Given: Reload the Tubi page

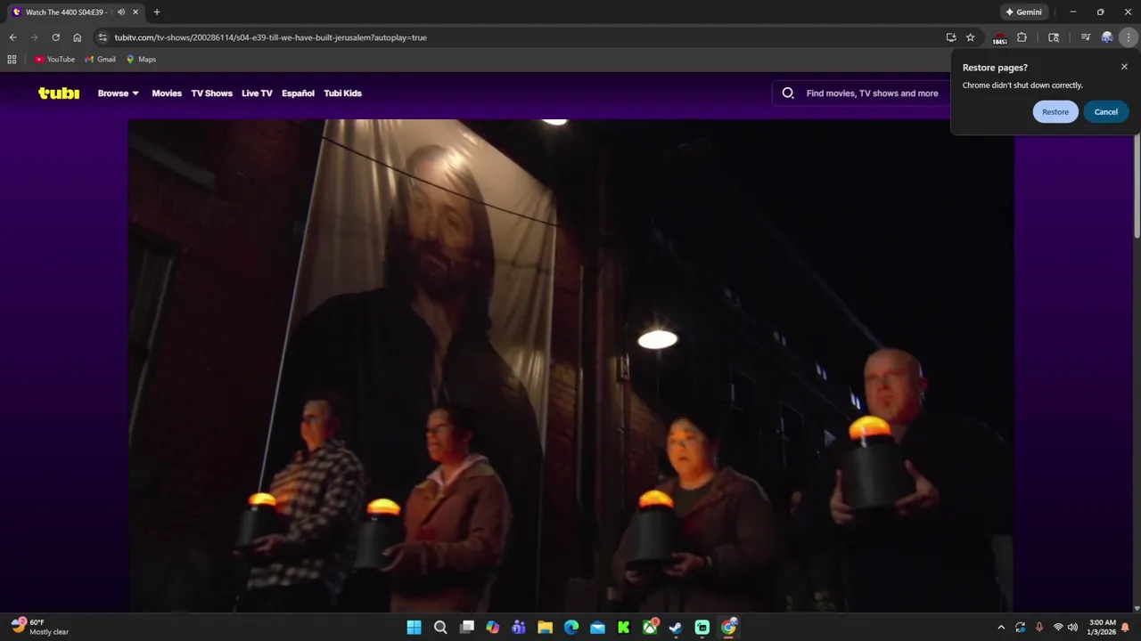Looking at the screenshot, I should click(55, 37).
